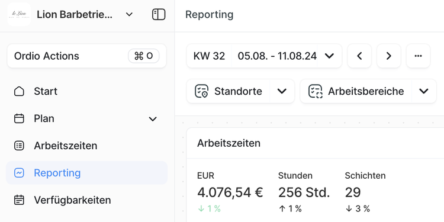Expand the Plan submenu chevron

[153, 118]
